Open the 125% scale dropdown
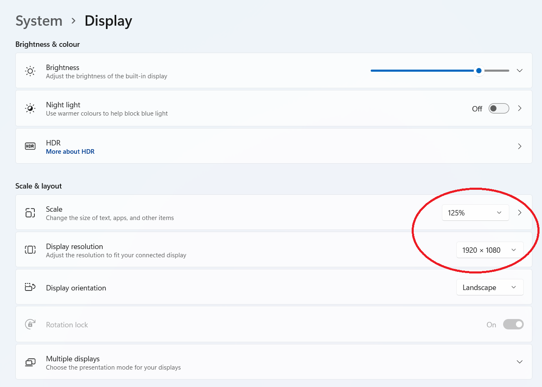 point(475,213)
